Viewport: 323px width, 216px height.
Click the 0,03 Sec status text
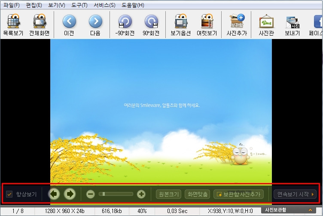(177, 211)
